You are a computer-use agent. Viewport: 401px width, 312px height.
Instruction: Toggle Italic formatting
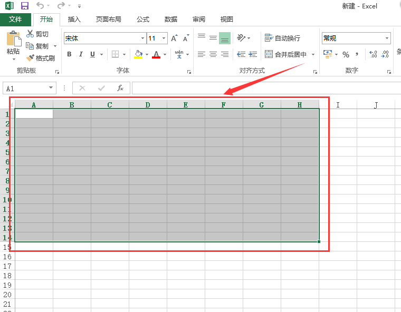81,54
